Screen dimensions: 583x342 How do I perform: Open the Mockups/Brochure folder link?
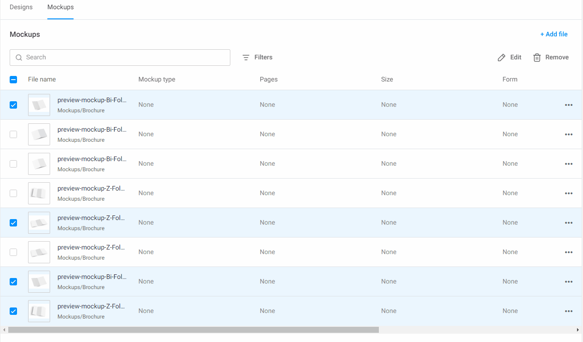(81, 110)
